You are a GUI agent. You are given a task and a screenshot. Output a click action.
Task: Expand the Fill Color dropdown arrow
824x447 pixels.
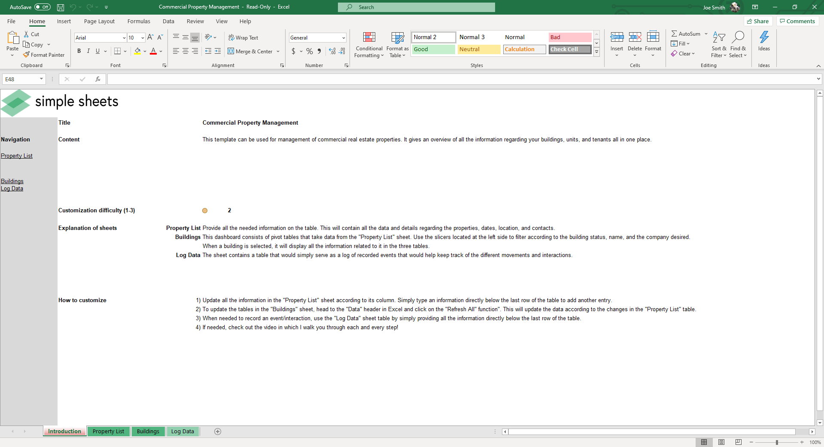click(145, 52)
